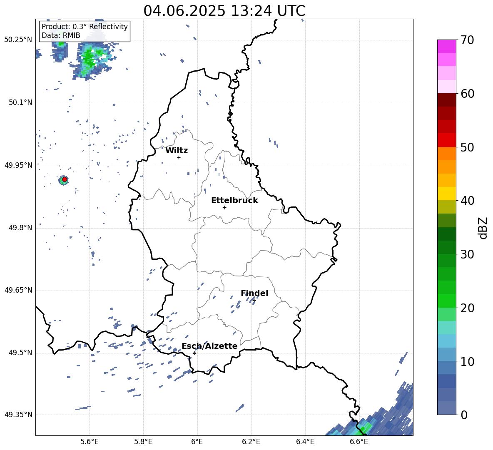Click the colorbar tick label 30

[467, 254]
